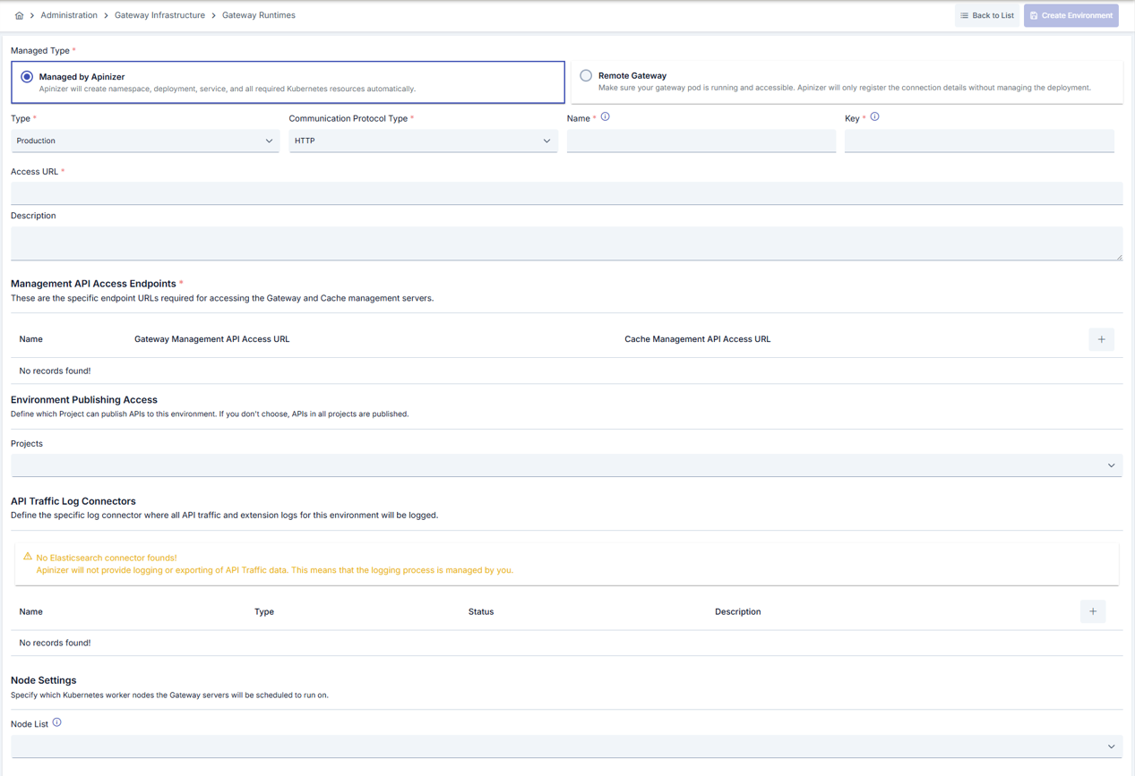Open the Administration breadcrumb link
The height and width of the screenshot is (776, 1135).
click(69, 14)
